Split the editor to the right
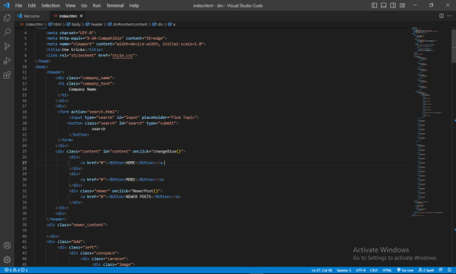 coord(441,15)
